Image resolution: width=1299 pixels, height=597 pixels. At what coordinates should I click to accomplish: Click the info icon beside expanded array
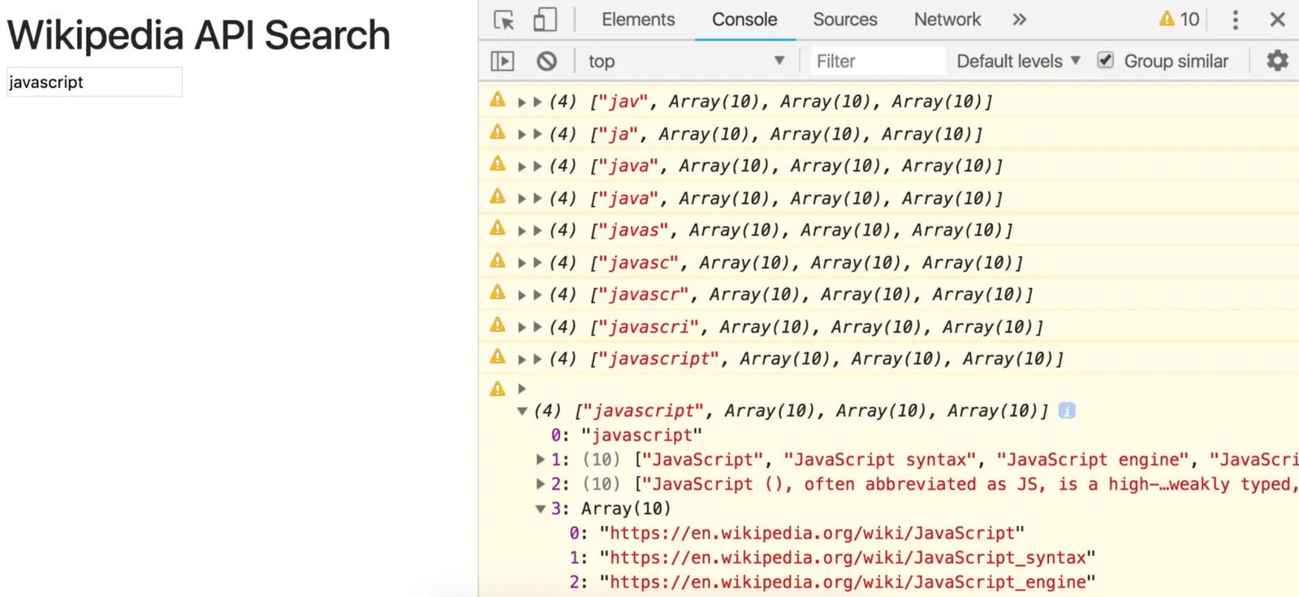(x=1067, y=411)
